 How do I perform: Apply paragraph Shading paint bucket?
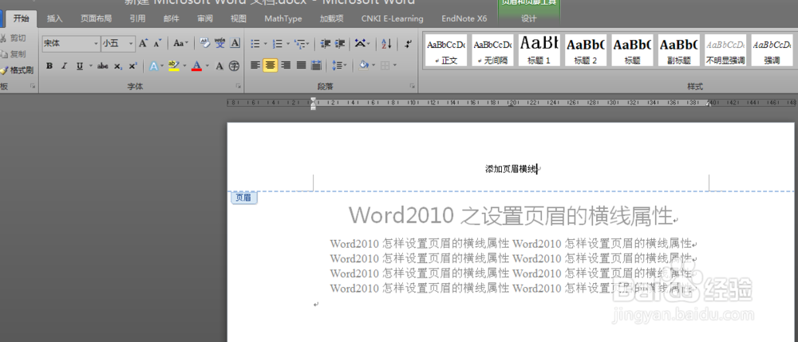363,65
